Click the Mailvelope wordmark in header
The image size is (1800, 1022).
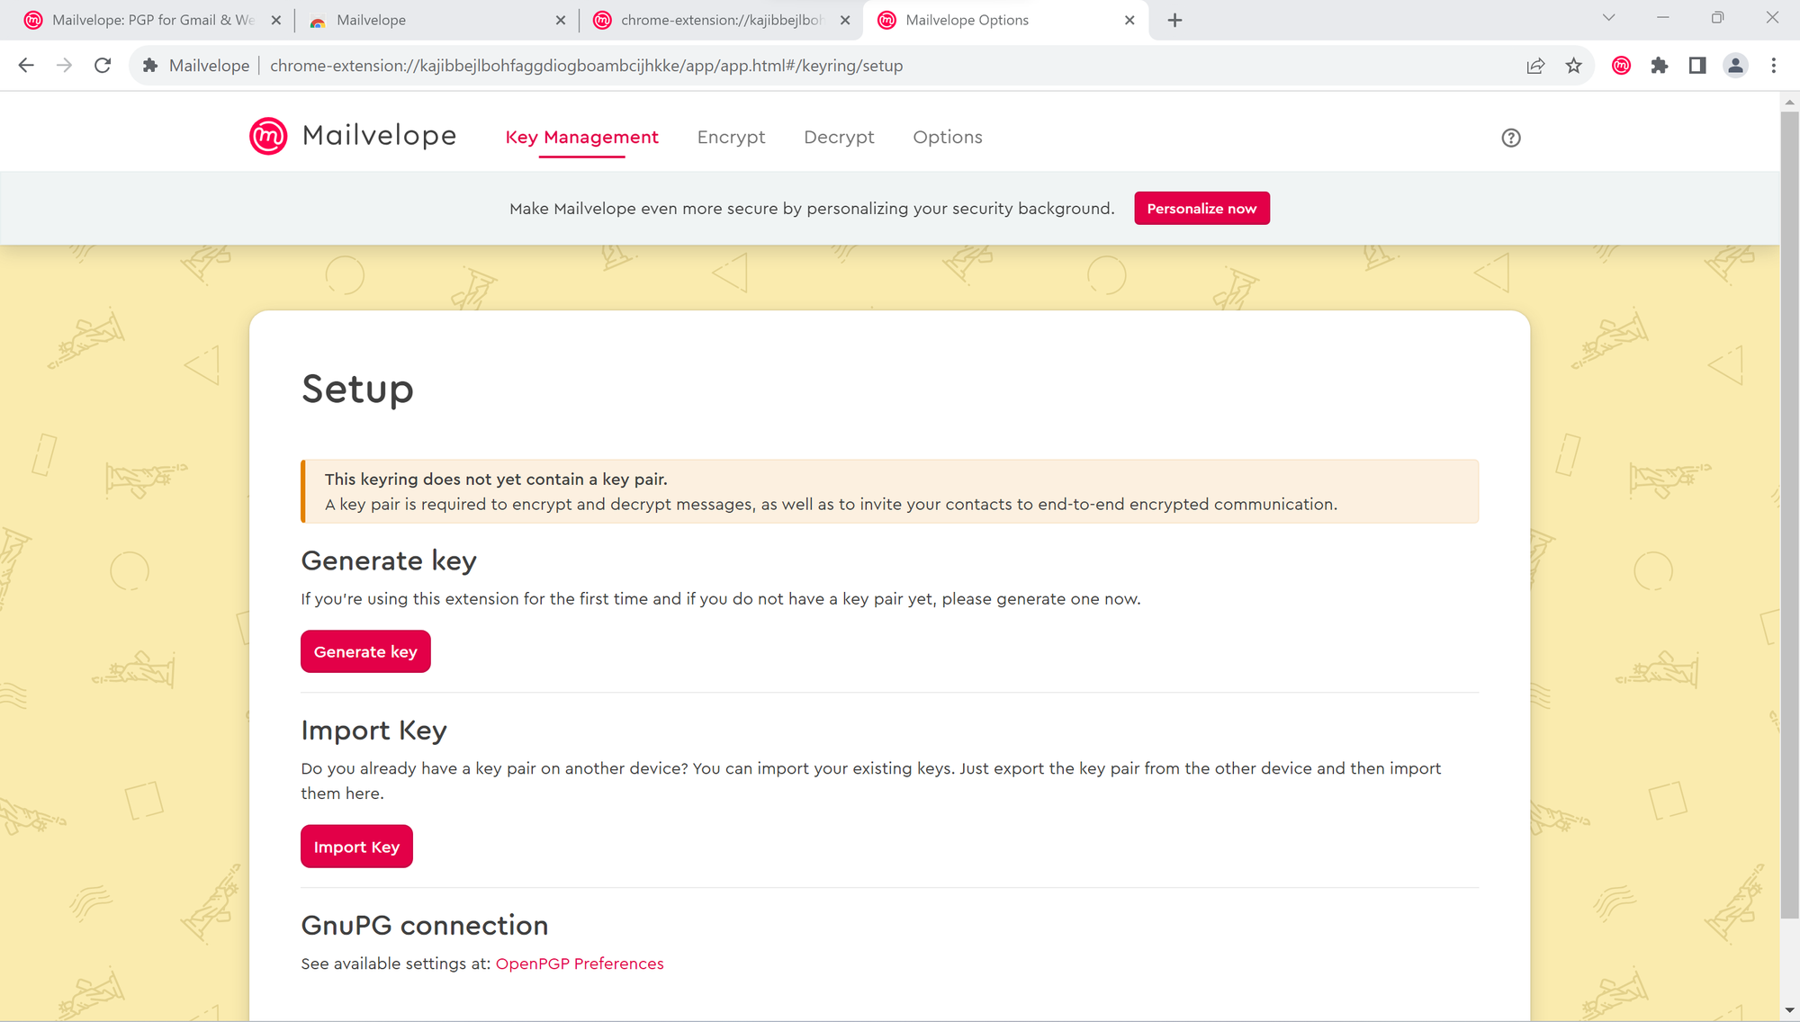pyautogui.click(x=379, y=136)
